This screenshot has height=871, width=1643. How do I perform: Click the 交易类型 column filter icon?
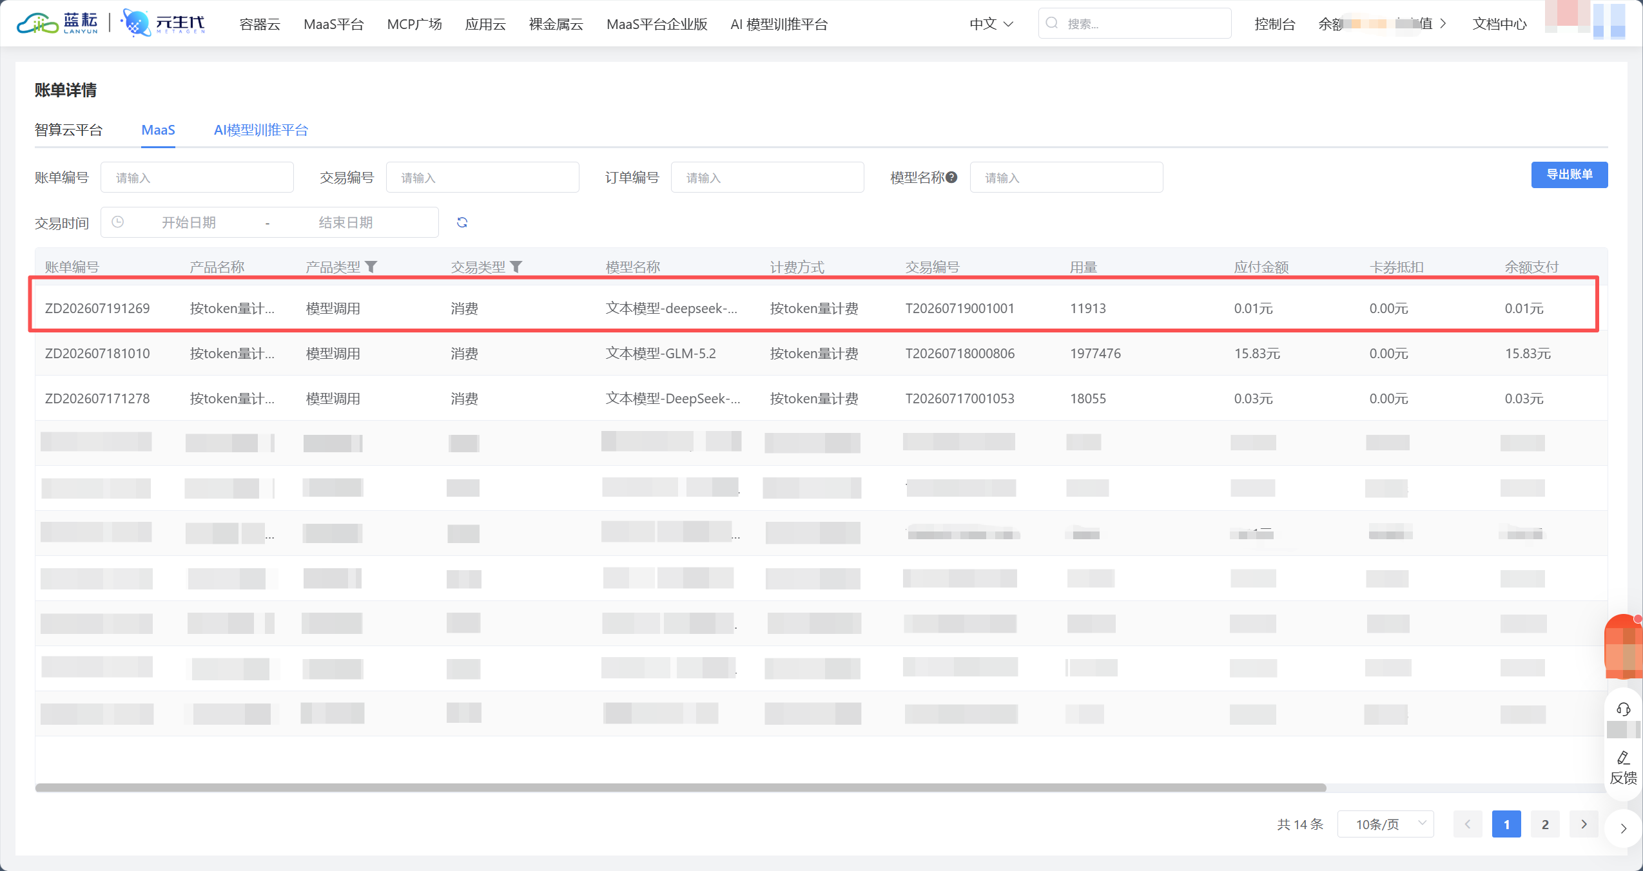click(516, 267)
